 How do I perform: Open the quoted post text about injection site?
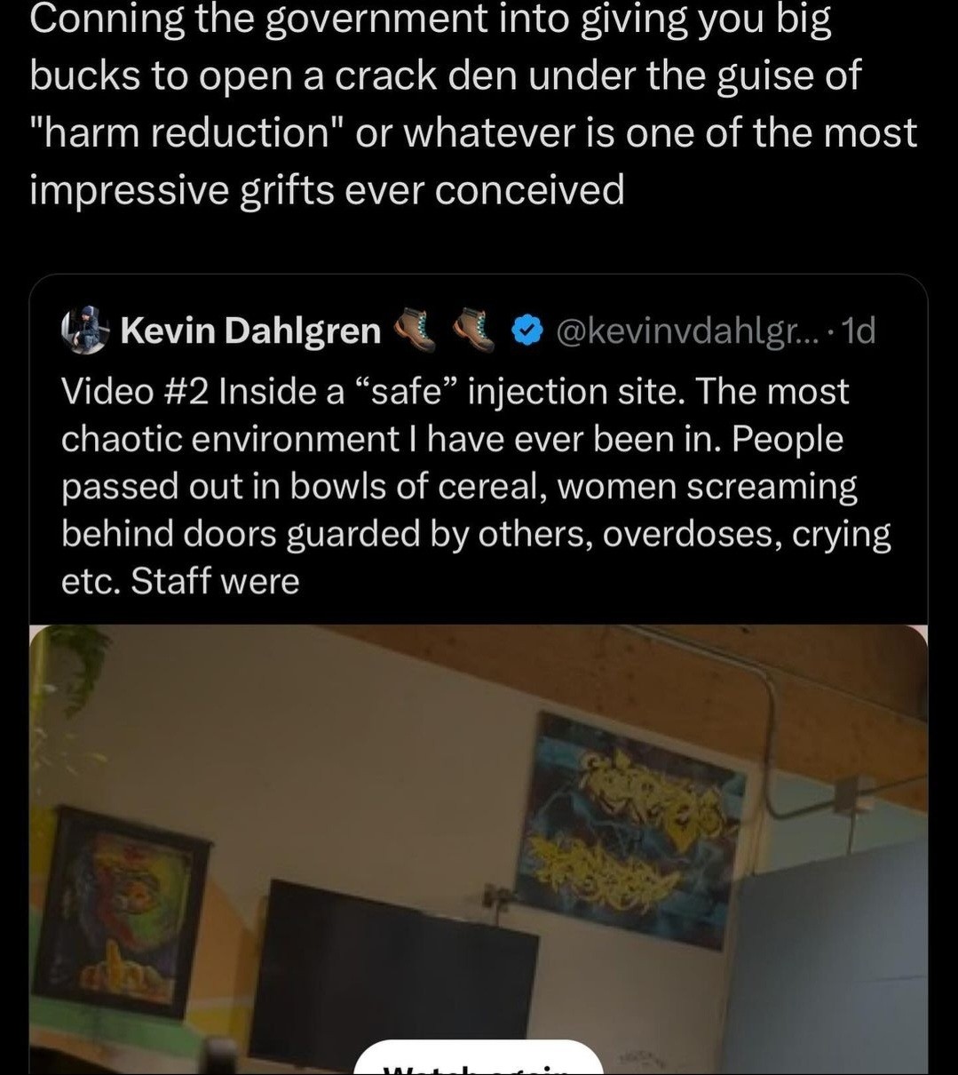[476, 486]
